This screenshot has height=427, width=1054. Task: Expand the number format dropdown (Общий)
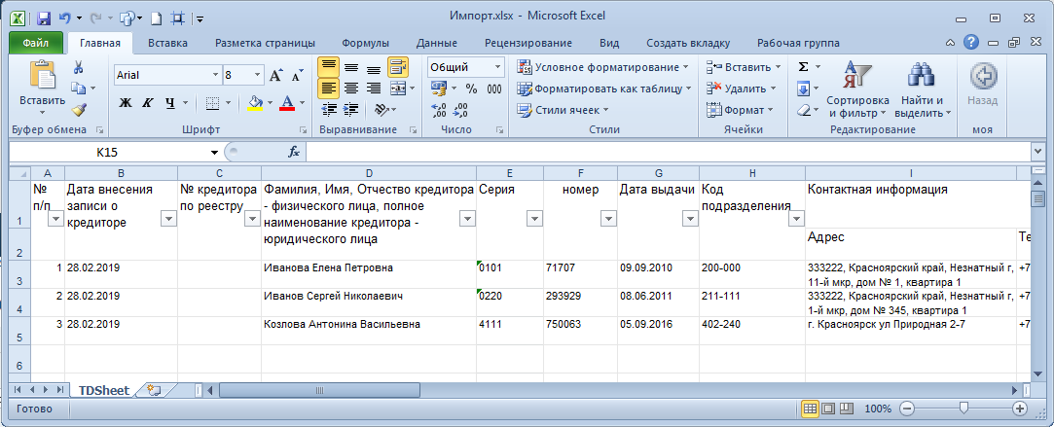coord(496,67)
